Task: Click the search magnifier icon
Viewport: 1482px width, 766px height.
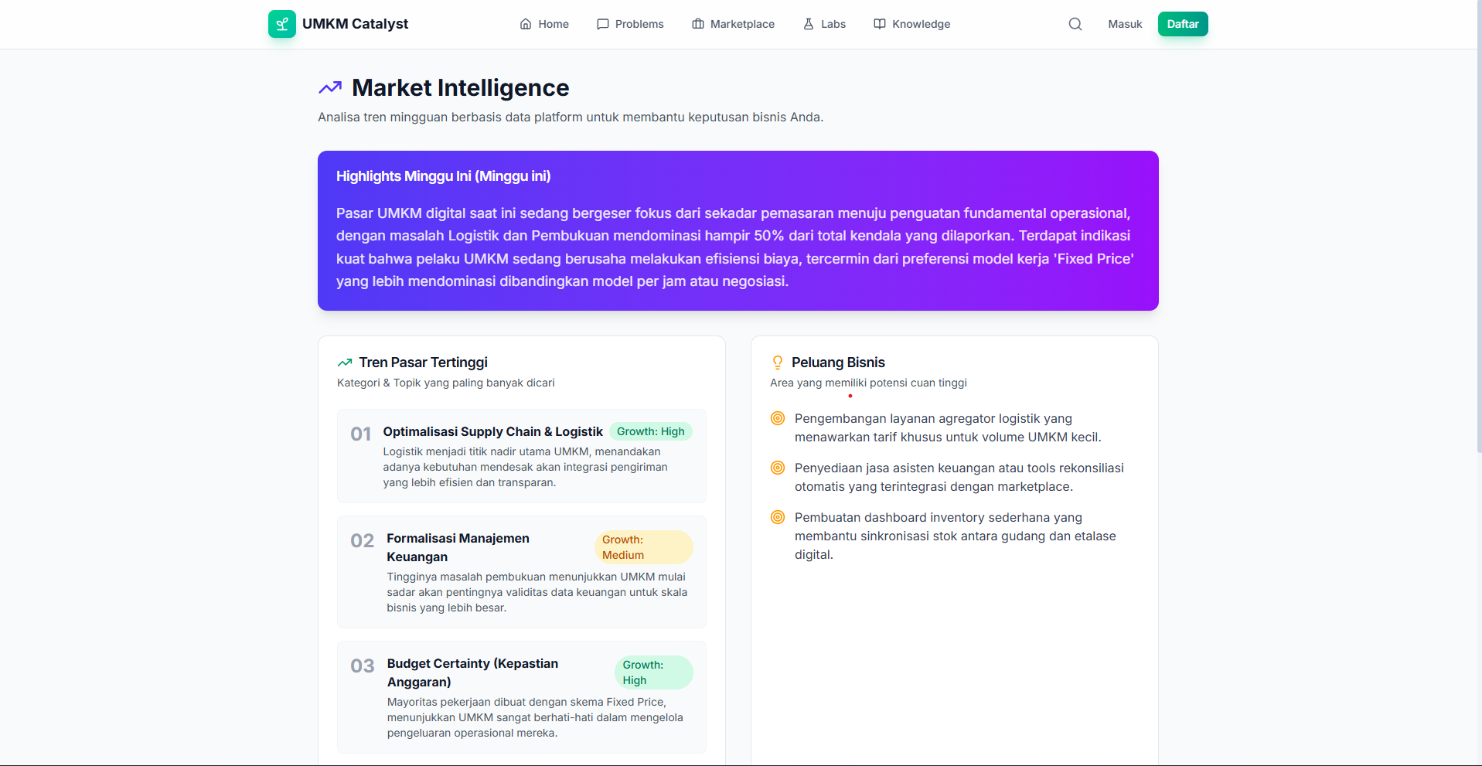Action: pyautogui.click(x=1075, y=24)
